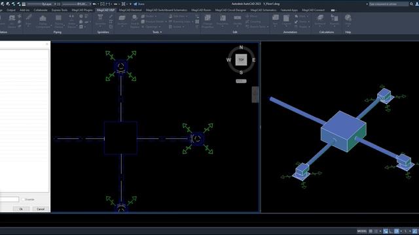Switch to MagiCAD Switchboard Schematics tab

[166, 10]
